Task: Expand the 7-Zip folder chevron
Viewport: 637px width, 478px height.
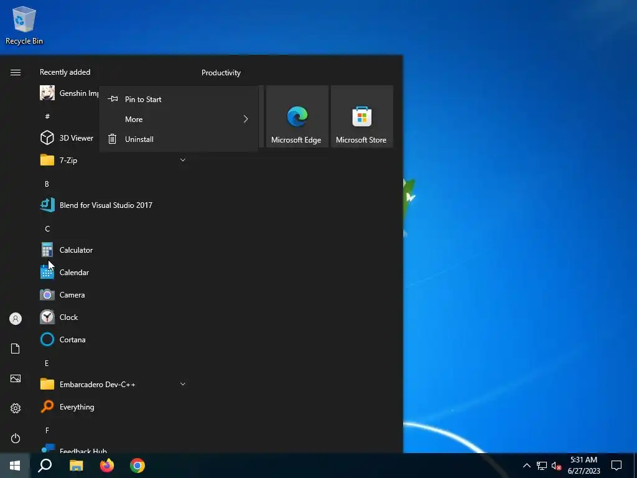Action: tap(183, 160)
